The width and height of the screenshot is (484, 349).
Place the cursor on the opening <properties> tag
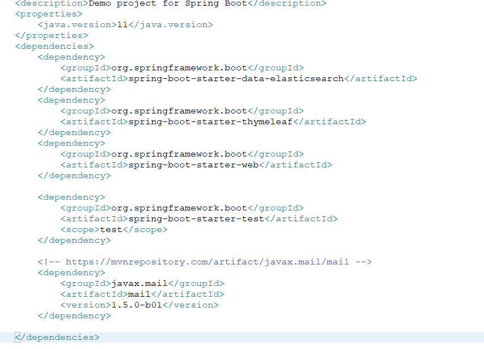[49, 14]
